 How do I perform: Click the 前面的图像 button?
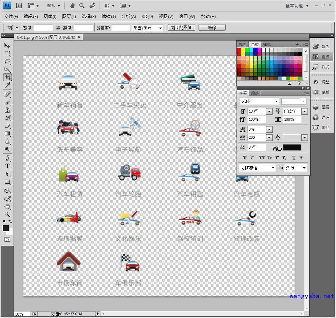[181, 28]
